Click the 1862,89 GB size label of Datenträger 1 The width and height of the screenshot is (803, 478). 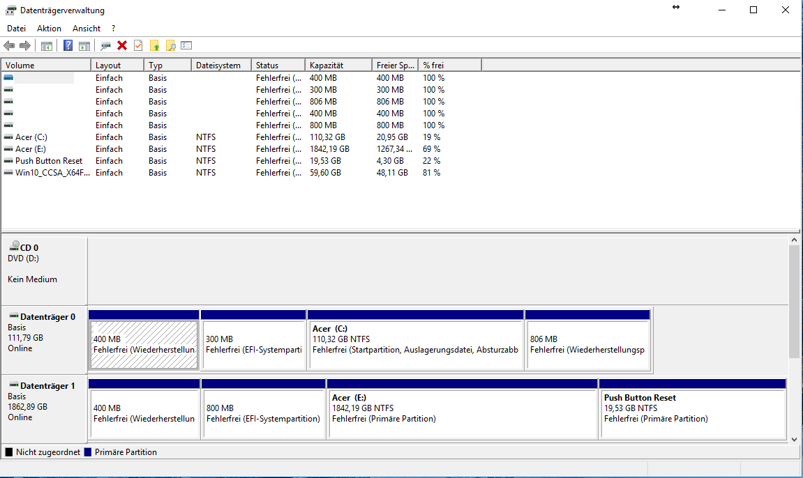pos(28,406)
